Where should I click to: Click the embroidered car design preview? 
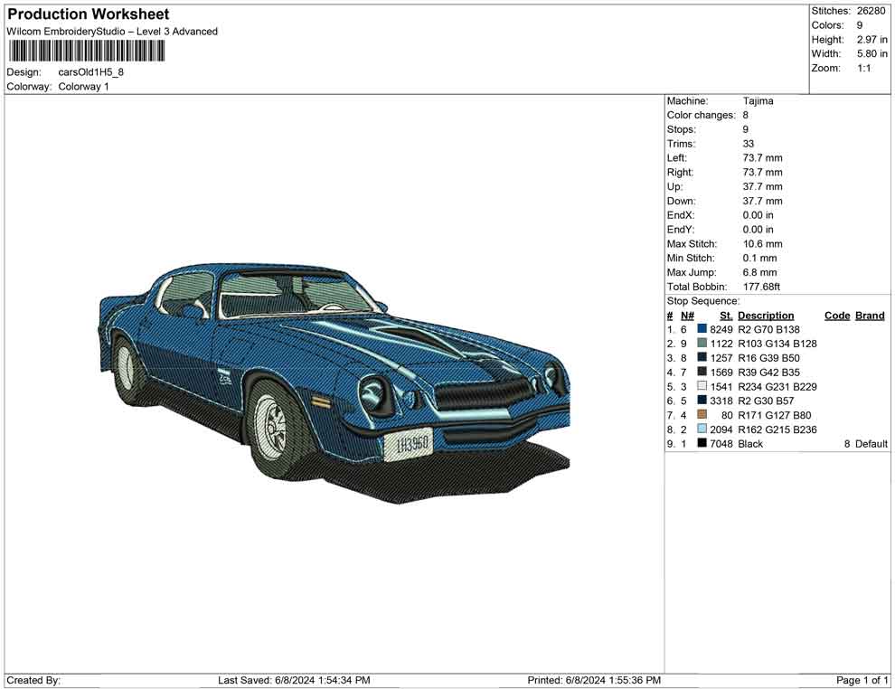coord(334,382)
